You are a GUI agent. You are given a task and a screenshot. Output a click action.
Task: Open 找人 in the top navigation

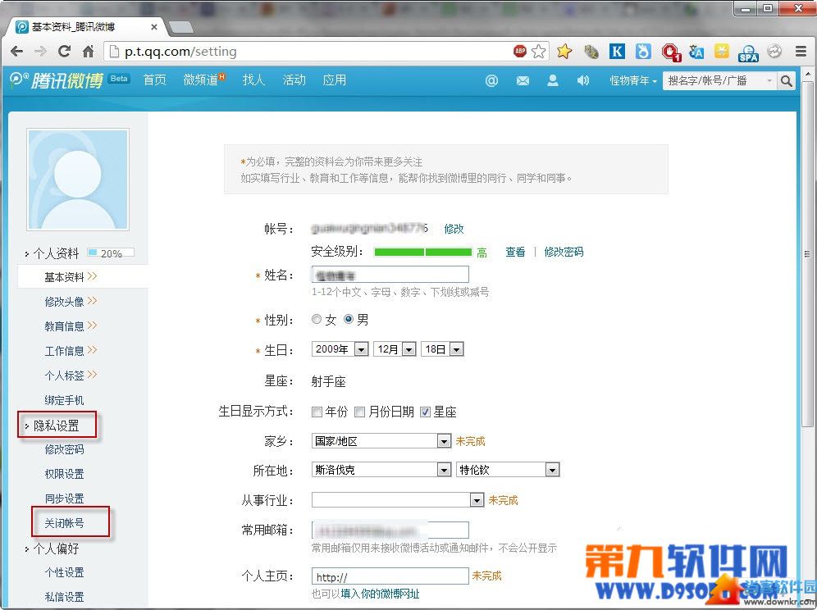253,80
